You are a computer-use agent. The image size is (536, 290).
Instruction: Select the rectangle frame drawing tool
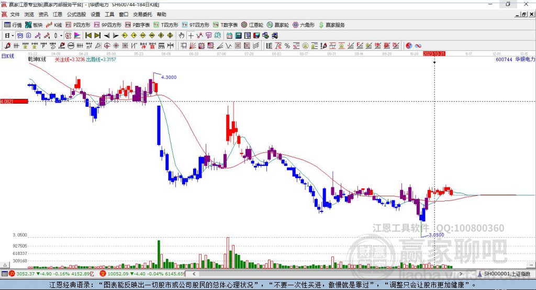184,46
